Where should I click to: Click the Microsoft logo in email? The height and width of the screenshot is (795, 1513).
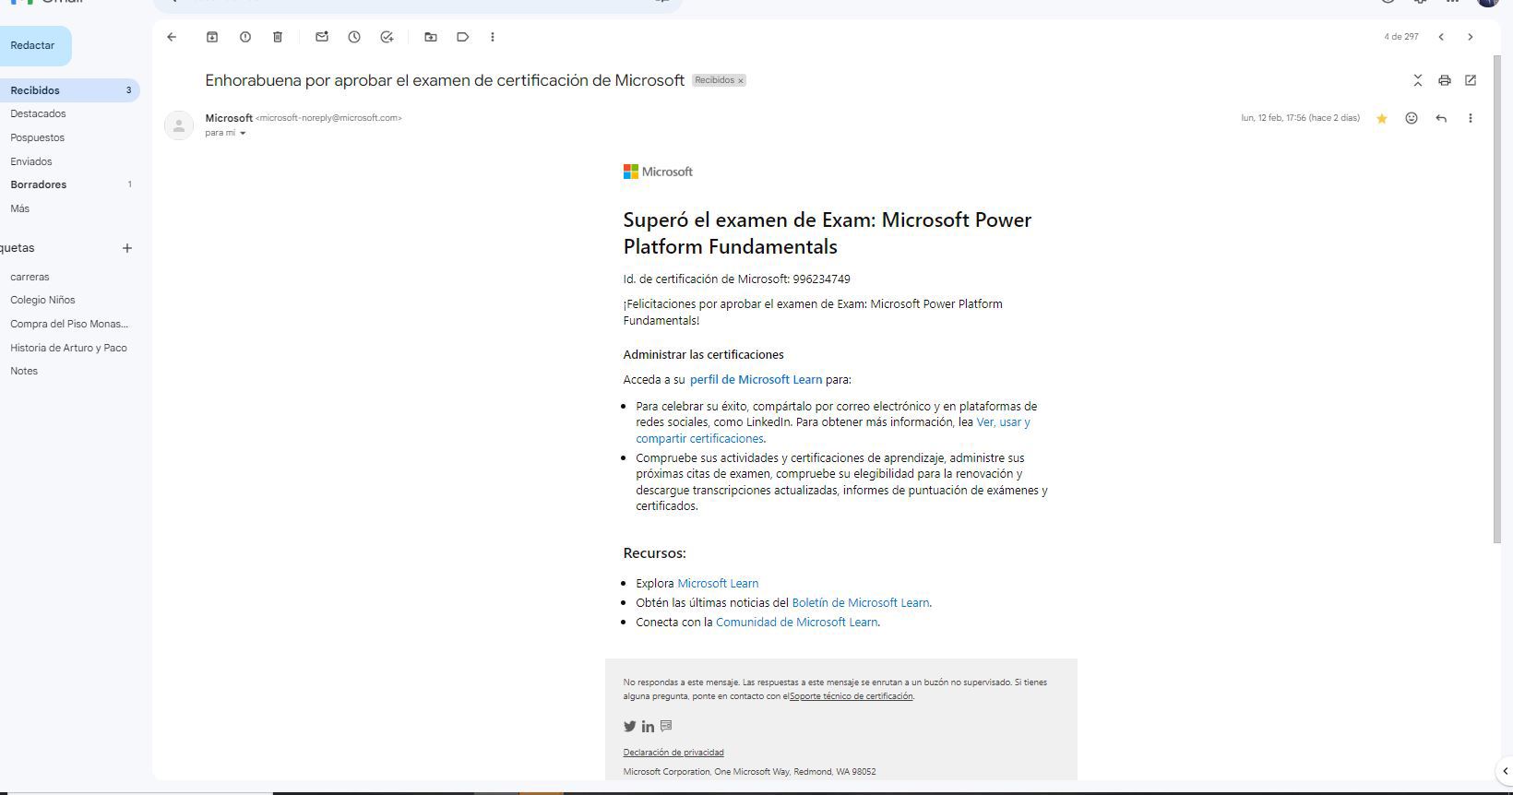click(x=658, y=172)
